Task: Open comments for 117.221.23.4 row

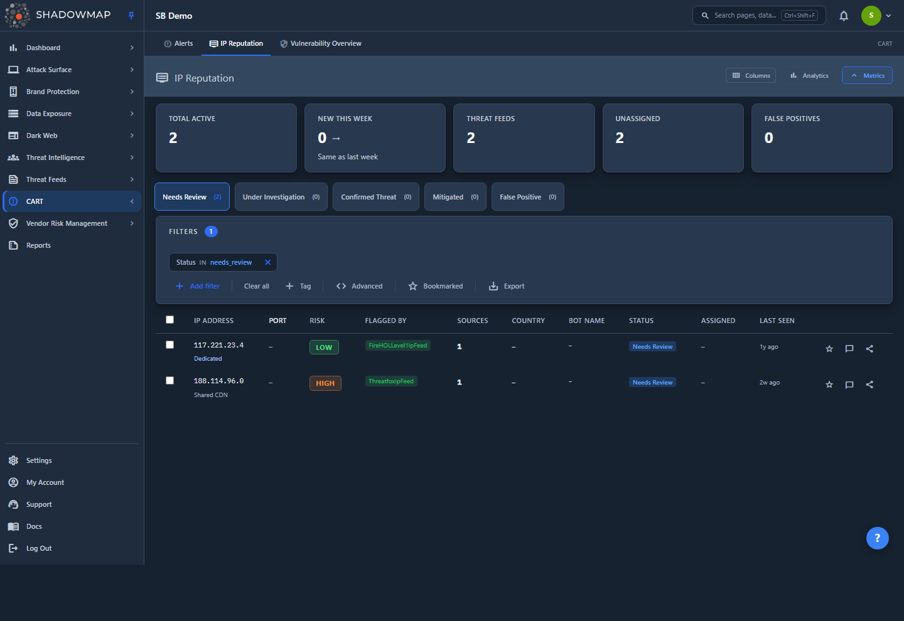Action: [x=849, y=349]
